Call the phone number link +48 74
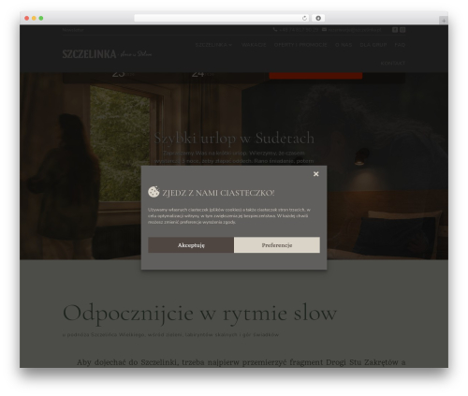468x396 pixels. [x=299, y=30]
